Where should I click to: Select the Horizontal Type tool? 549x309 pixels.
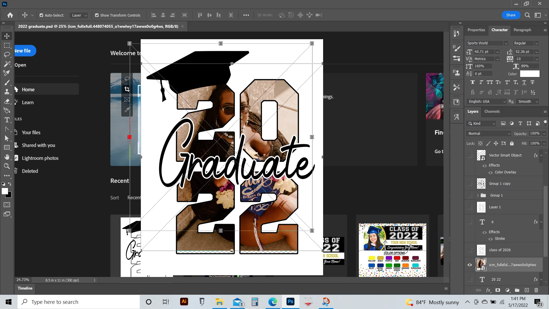(7, 120)
